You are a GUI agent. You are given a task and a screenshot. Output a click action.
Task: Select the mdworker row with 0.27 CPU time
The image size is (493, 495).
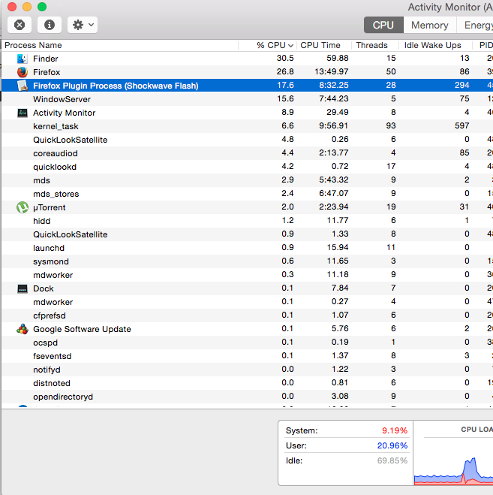coord(248,302)
